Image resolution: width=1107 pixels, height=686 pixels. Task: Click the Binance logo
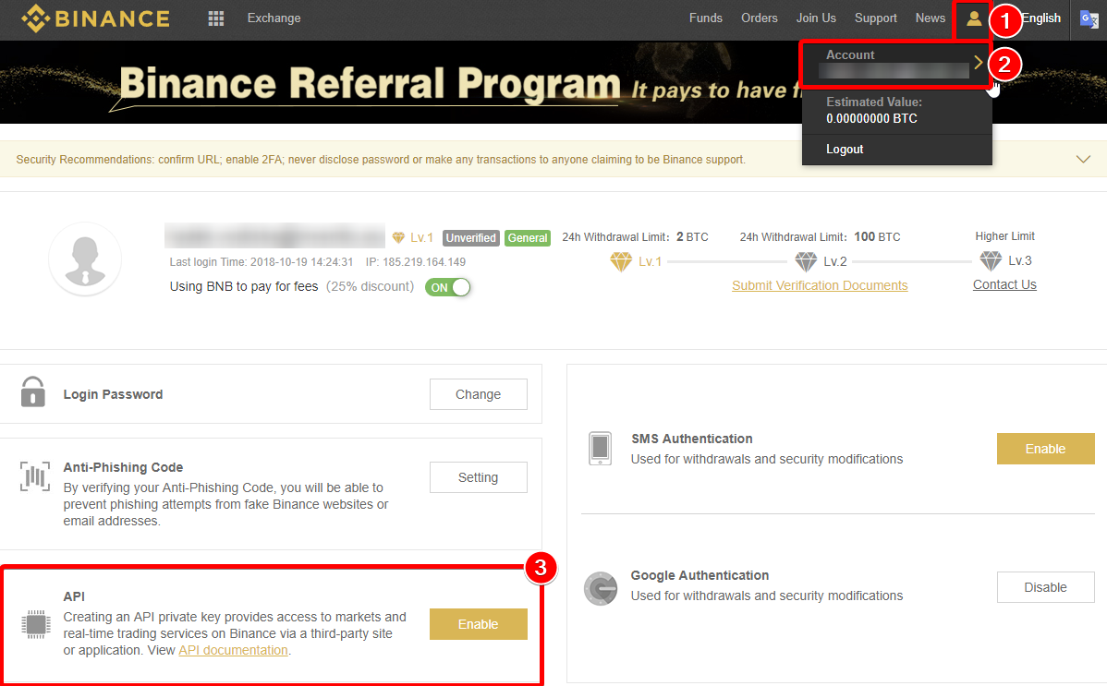pos(96,18)
